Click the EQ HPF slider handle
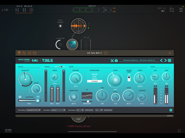 click(88, 101)
